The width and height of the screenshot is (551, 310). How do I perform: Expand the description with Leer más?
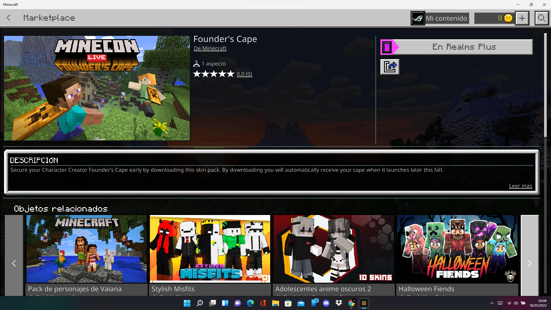pos(520,186)
